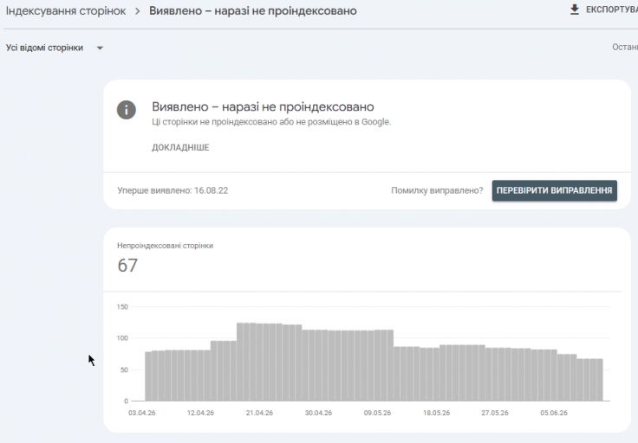Click 'ПЕРЕВІРИТИ ВИПРАВЛЕННЯ' button
638x443 pixels.
(554, 190)
